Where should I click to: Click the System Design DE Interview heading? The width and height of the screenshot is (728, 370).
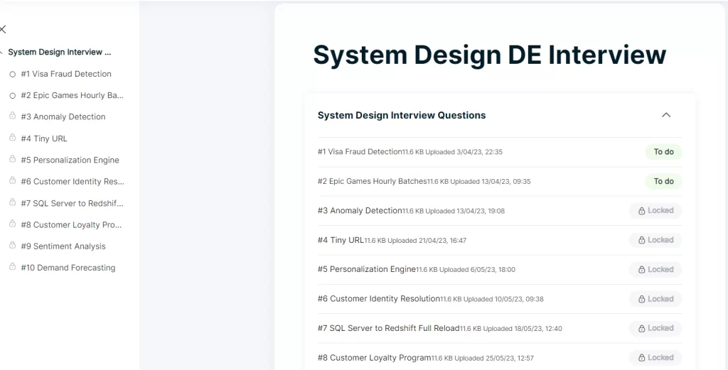(489, 55)
